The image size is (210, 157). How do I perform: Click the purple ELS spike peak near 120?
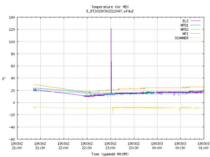pyautogui.click(x=111, y=29)
